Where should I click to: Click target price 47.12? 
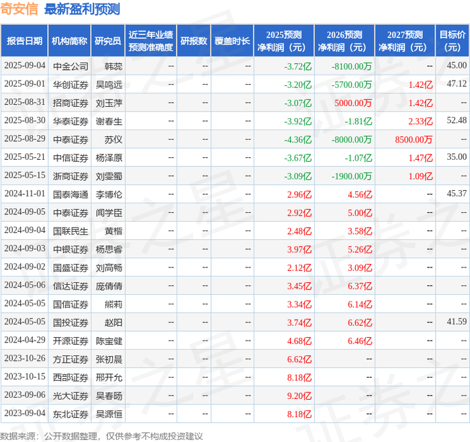tap(457, 84)
